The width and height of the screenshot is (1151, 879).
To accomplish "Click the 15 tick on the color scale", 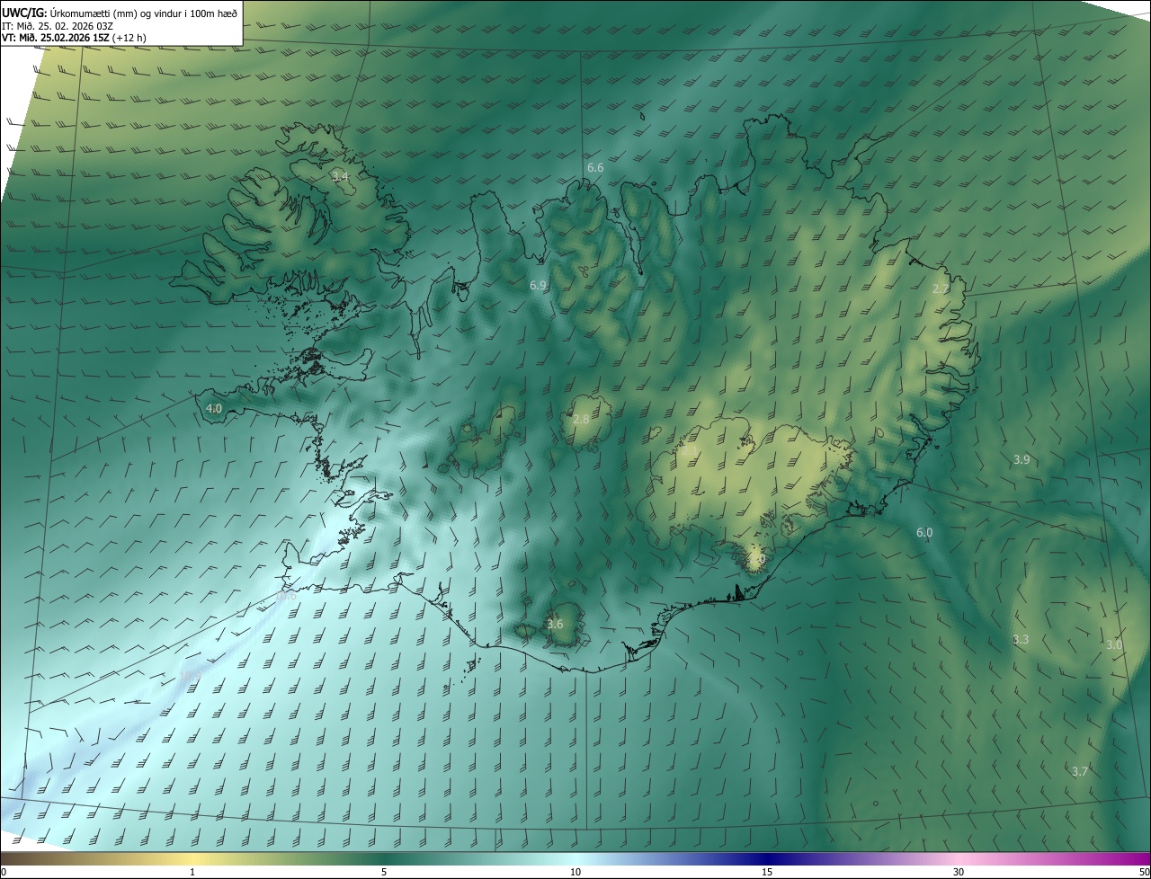I will pyautogui.click(x=767, y=872).
